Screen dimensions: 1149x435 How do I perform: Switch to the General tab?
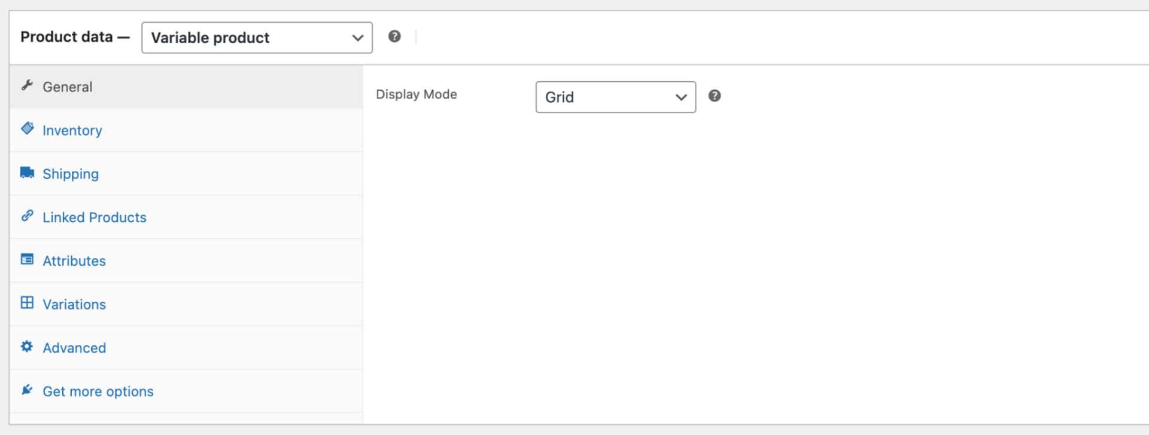(186, 87)
